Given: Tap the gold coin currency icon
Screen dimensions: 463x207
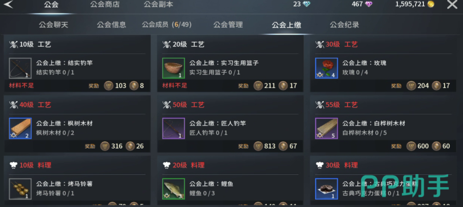Looking at the screenshot, I should 431,4.
